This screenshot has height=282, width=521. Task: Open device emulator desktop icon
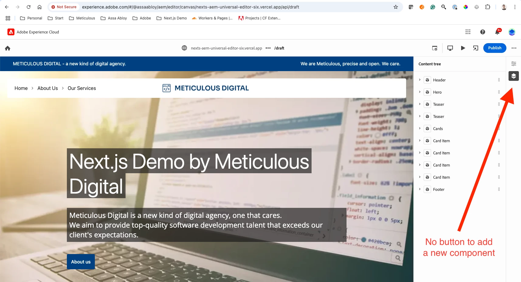click(x=450, y=48)
